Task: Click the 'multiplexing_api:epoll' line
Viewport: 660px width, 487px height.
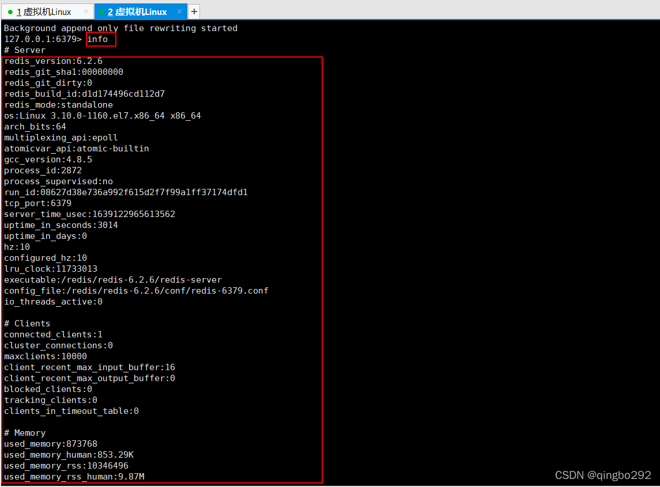Action: (x=61, y=138)
